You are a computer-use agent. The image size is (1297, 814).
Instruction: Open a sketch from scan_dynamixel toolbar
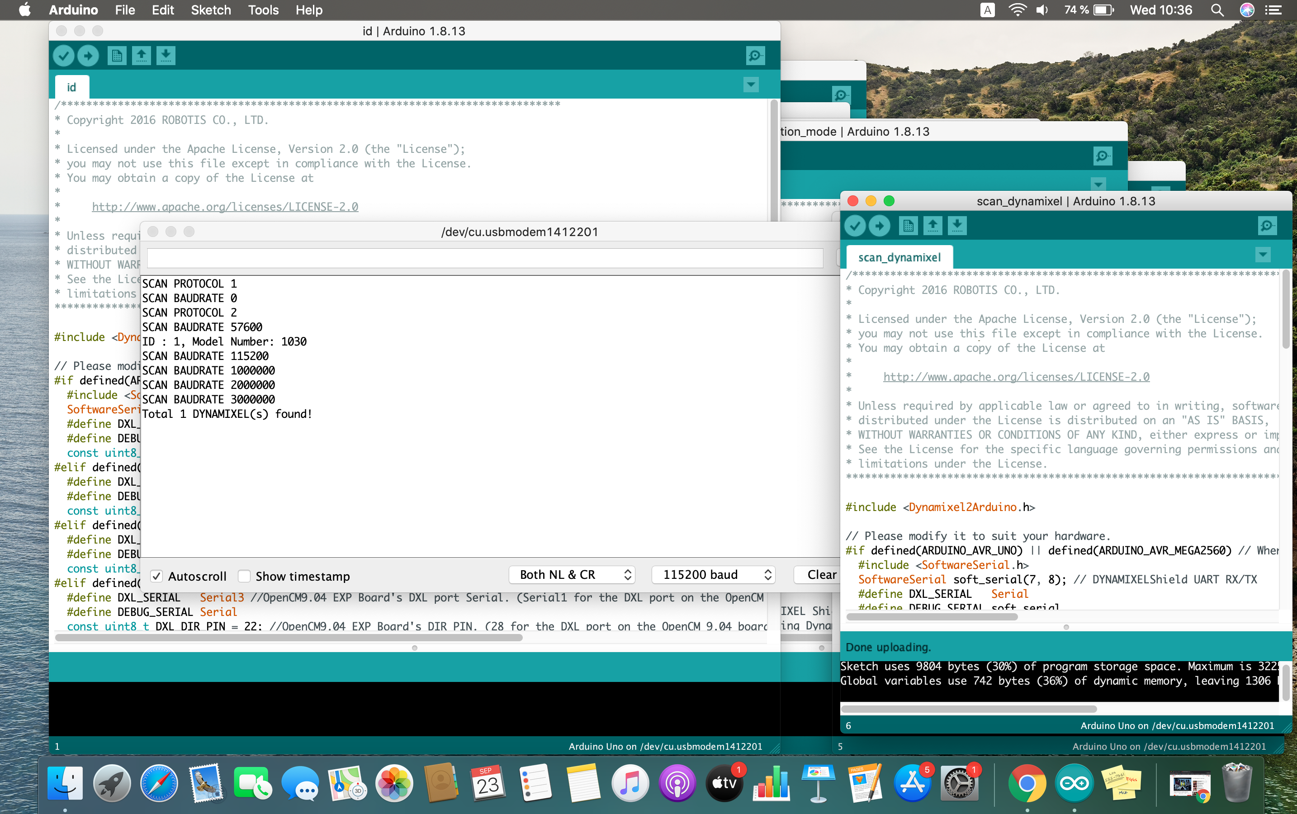point(933,226)
